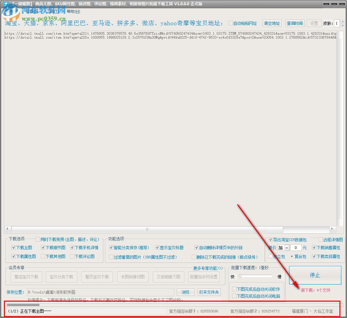Click the 整店宝贝下载 button
Viewport: 347px width, 318px height.
coord(26,277)
